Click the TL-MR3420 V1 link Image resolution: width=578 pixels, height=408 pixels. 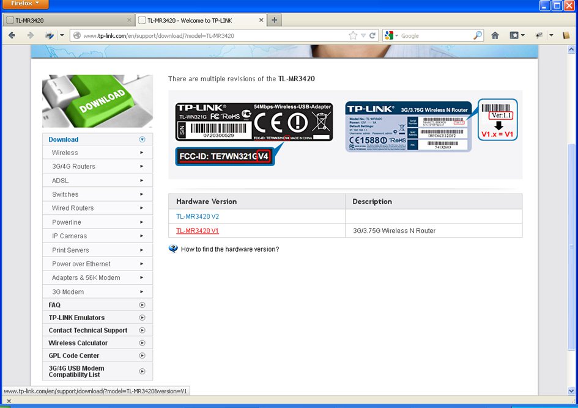197,230
